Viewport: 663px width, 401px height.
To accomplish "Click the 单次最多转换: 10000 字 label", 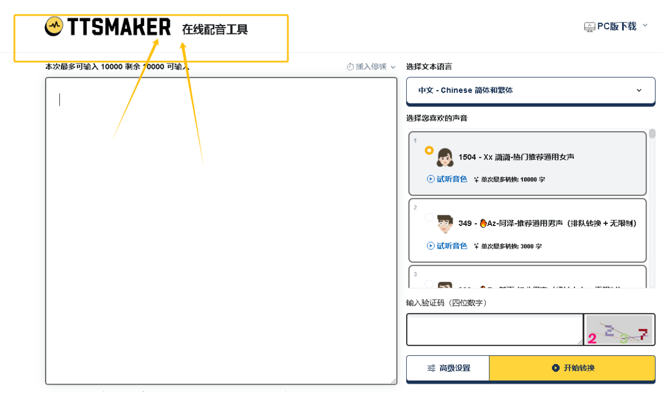I will 509,179.
